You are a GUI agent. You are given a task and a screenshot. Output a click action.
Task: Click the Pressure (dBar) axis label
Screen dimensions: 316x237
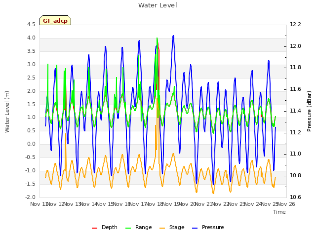click(x=309, y=111)
